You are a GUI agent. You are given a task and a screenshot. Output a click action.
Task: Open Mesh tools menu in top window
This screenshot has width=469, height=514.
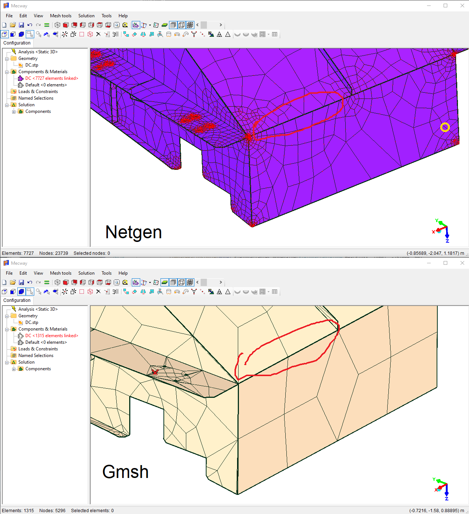point(61,16)
